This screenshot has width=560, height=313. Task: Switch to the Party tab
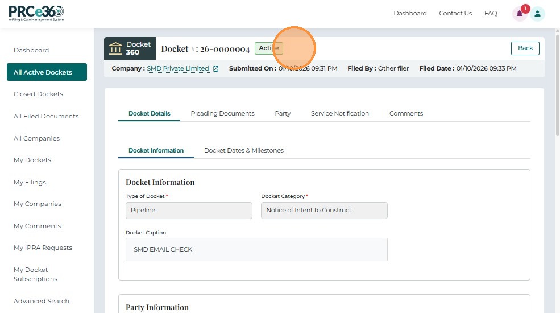283,114
